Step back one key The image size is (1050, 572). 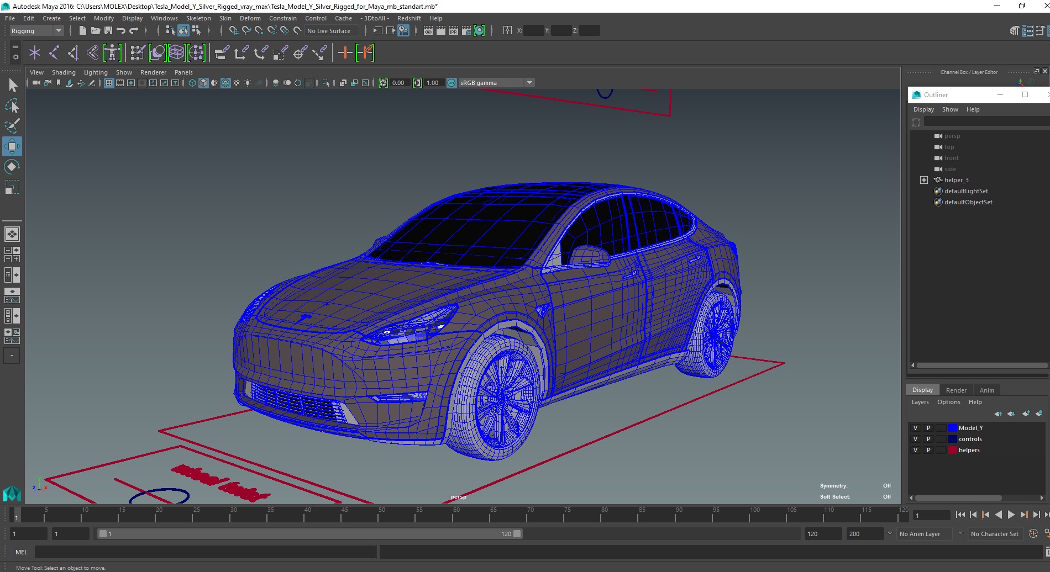tap(985, 515)
